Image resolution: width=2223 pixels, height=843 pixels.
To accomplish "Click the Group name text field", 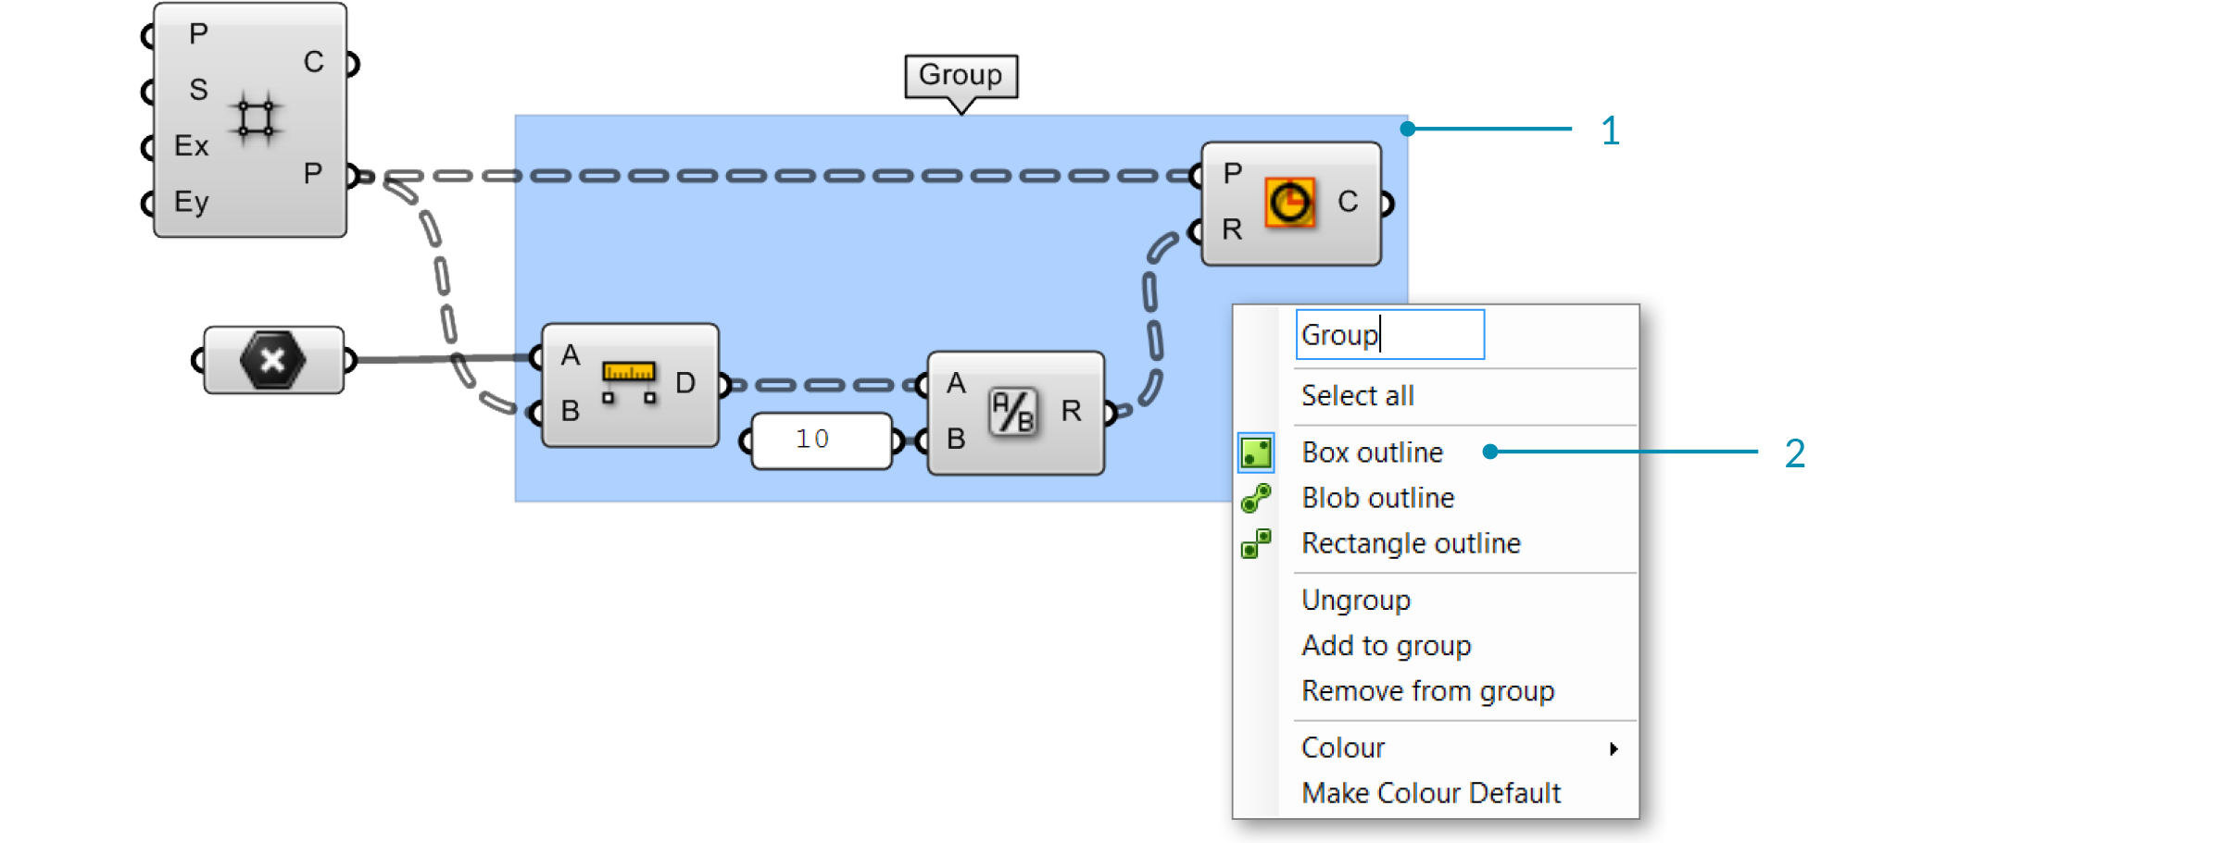I will 1389,335.
